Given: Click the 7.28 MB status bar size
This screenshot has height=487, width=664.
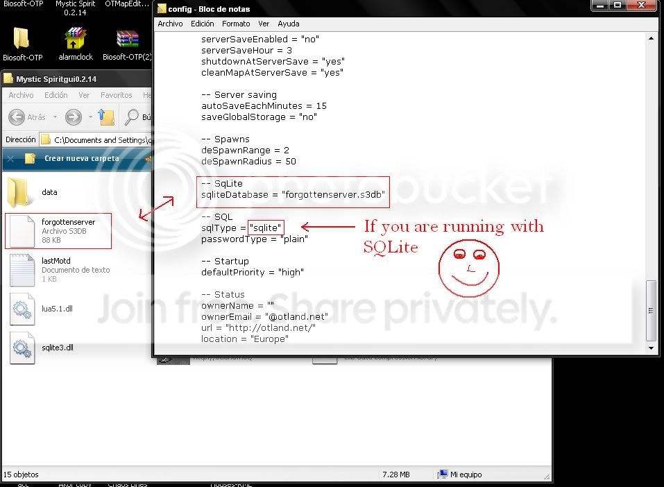Looking at the screenshot, I should pyautogui.click(x=396, y=475).
